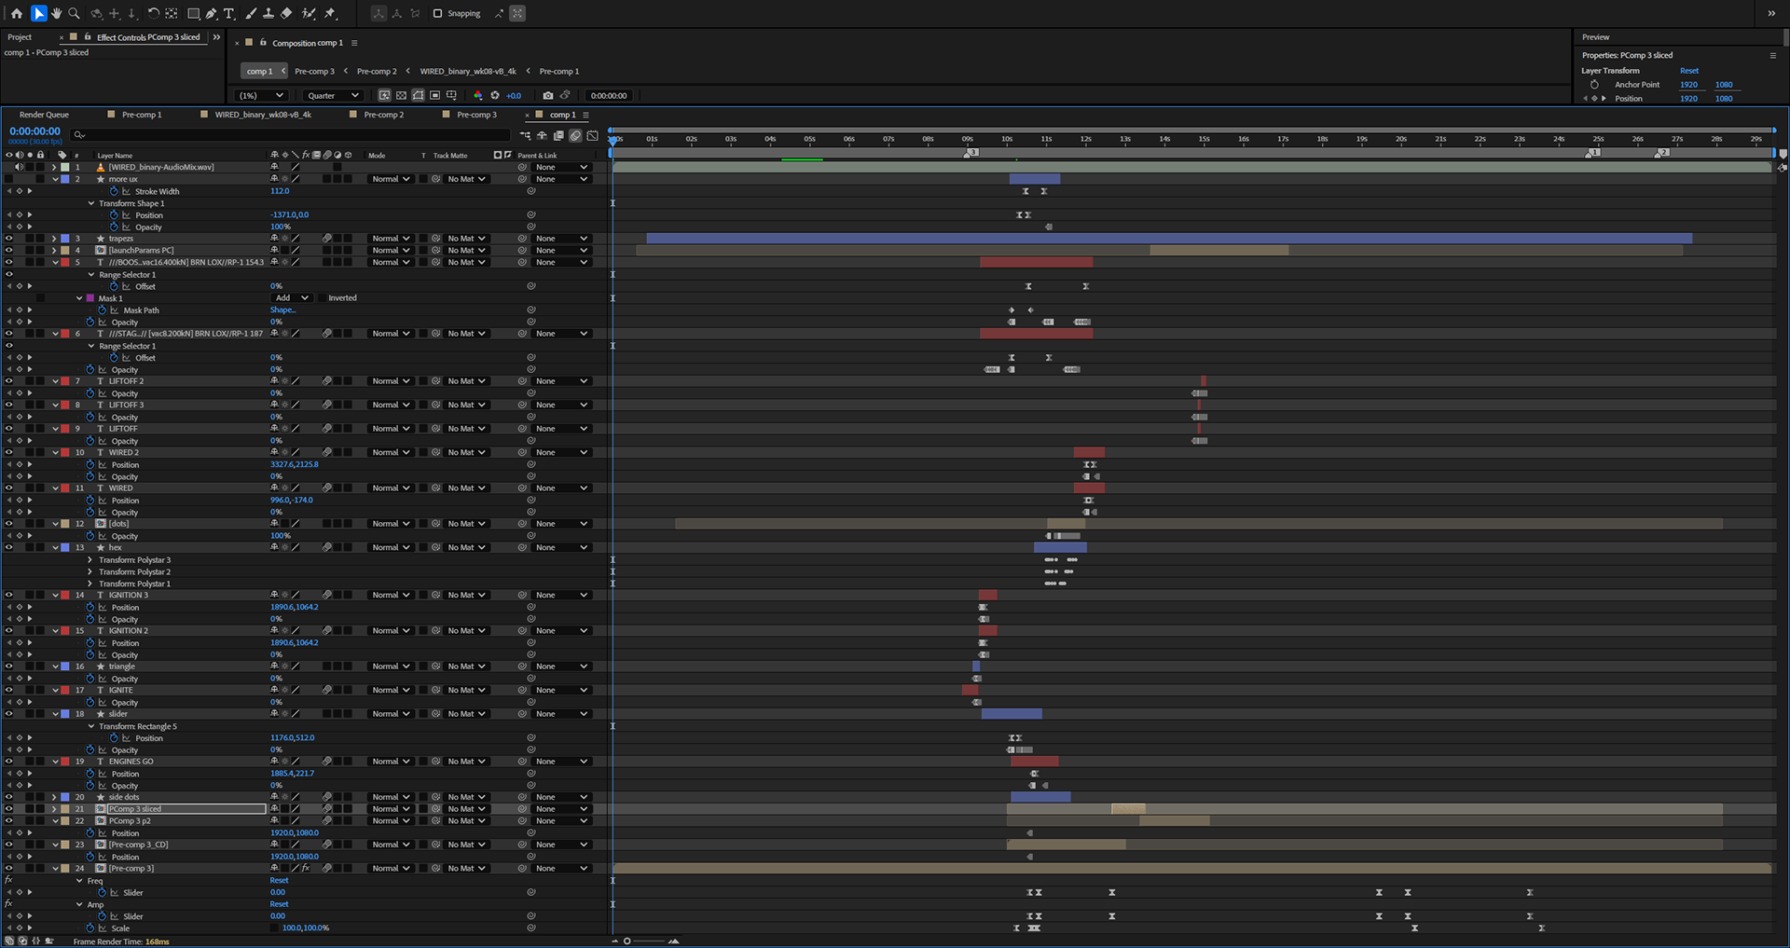Open the timeline Graph Editor
Screen dimensions: 1790x948
coord(592,136)
